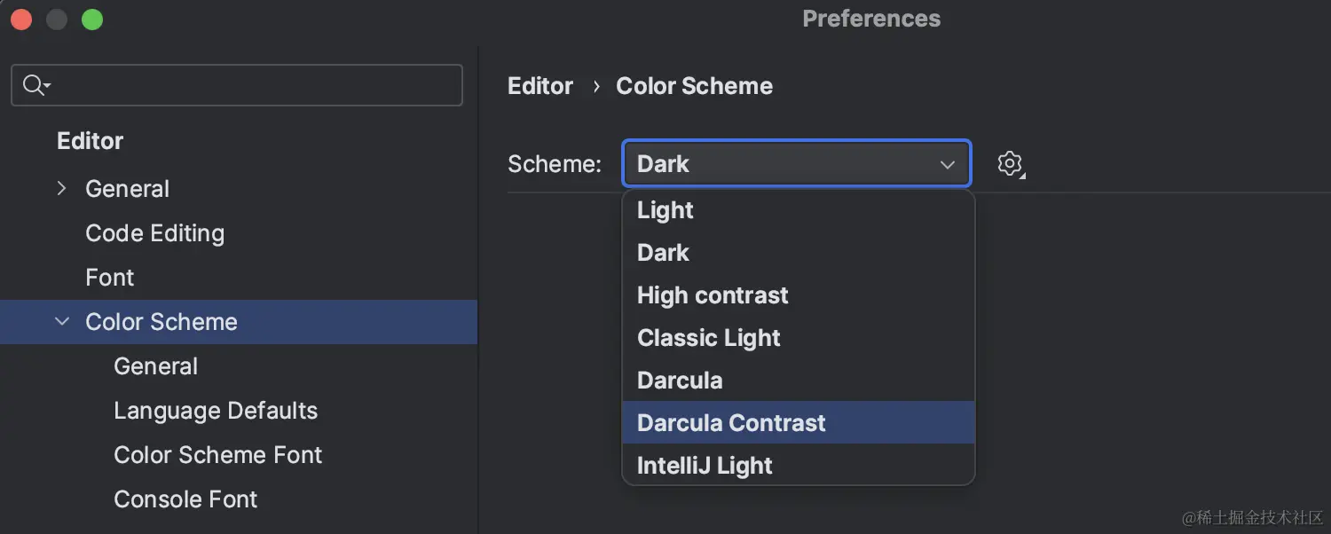Expand the General tree chevron

[61, 188]
